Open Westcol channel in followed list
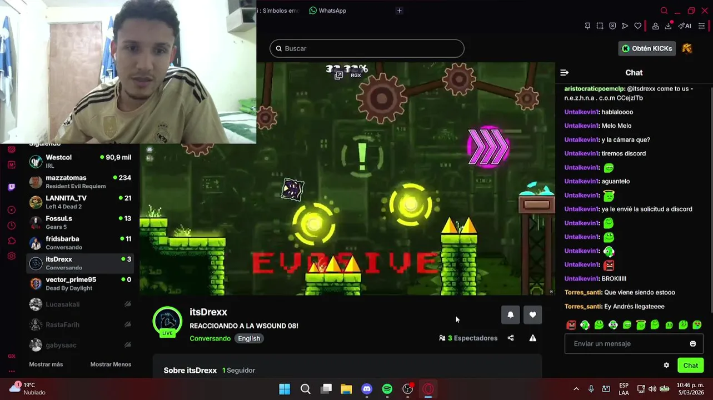The height and width of the screenshot is (400, 713). point(80,162)
